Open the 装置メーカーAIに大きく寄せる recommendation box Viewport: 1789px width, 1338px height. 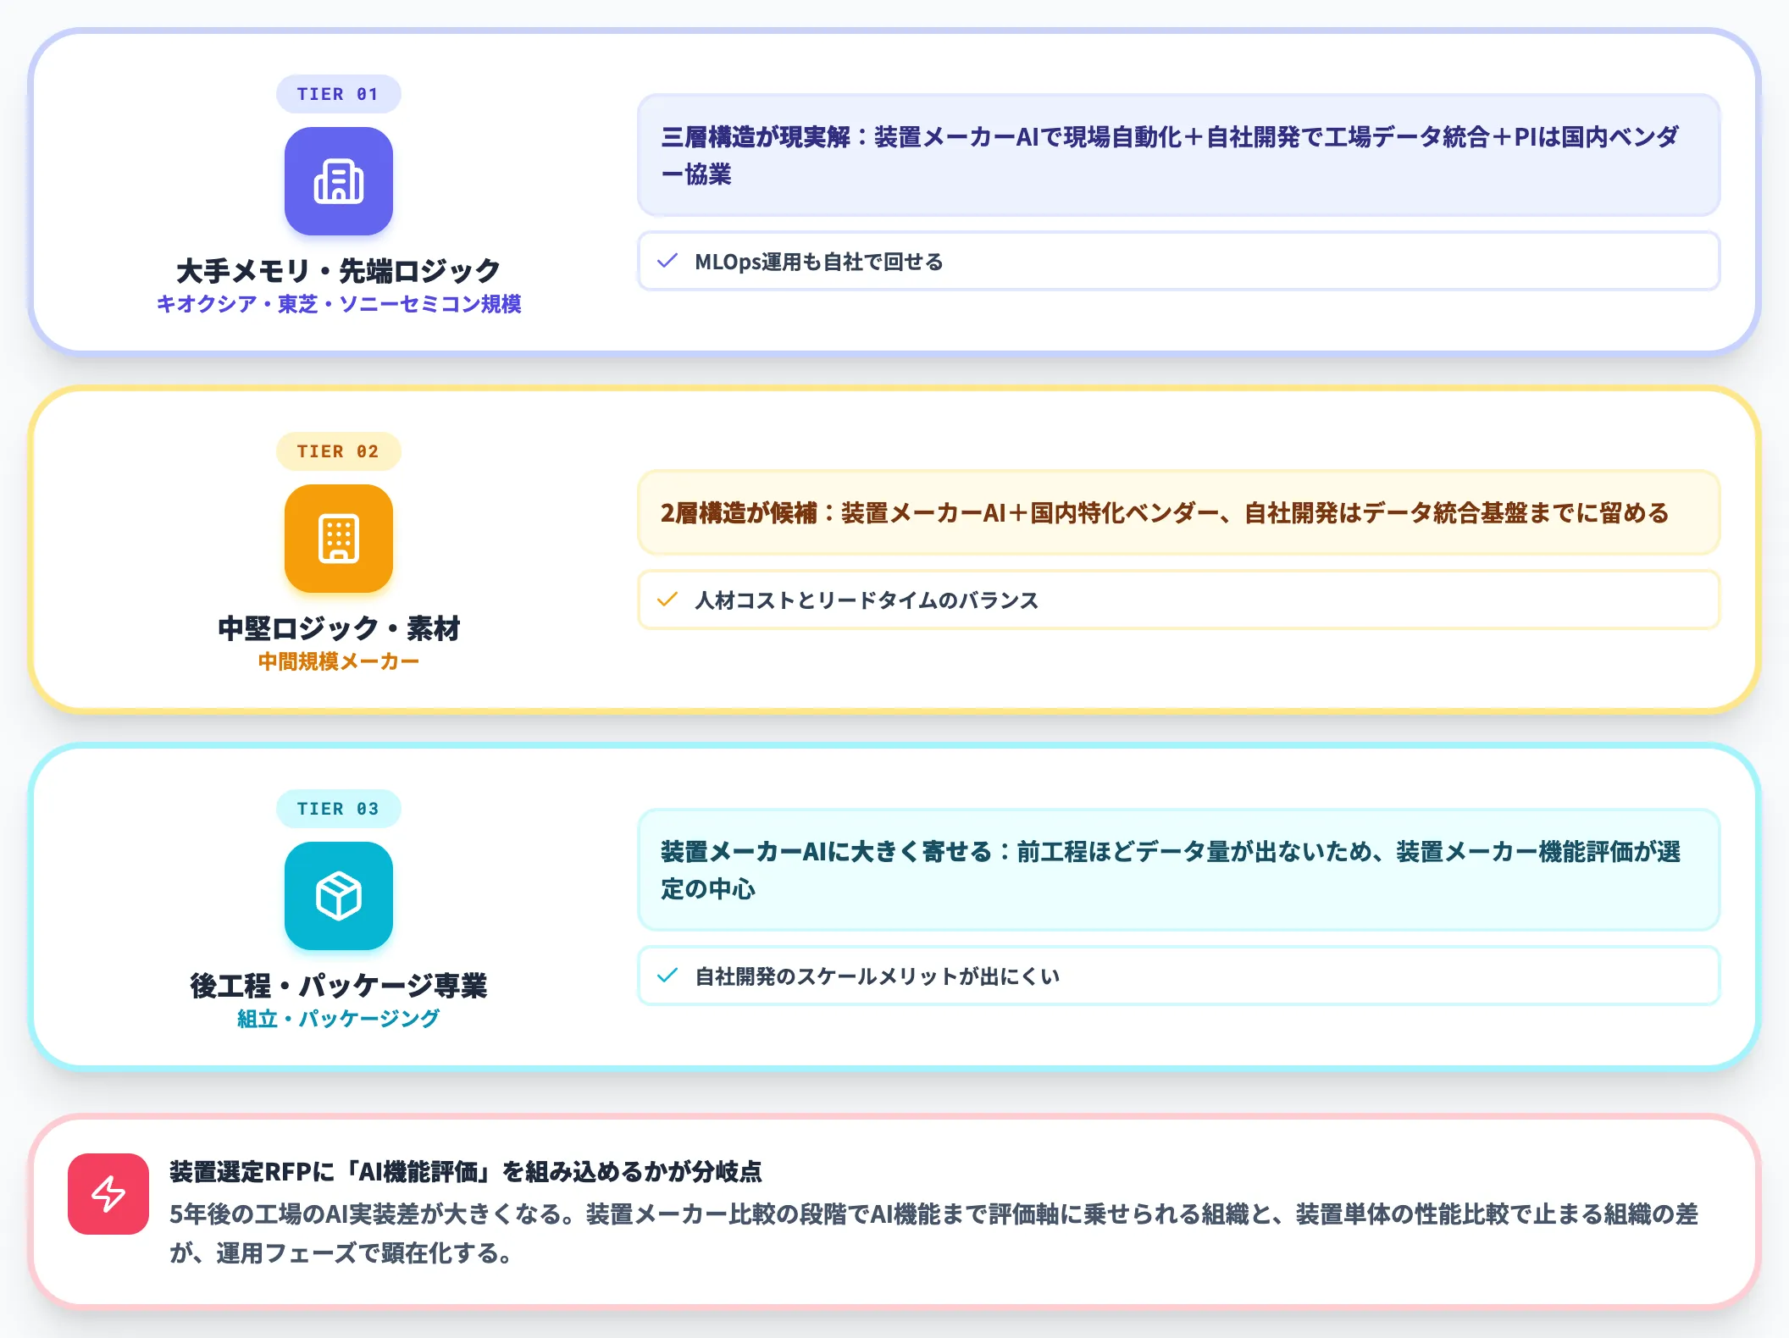tap(1178, 870)
